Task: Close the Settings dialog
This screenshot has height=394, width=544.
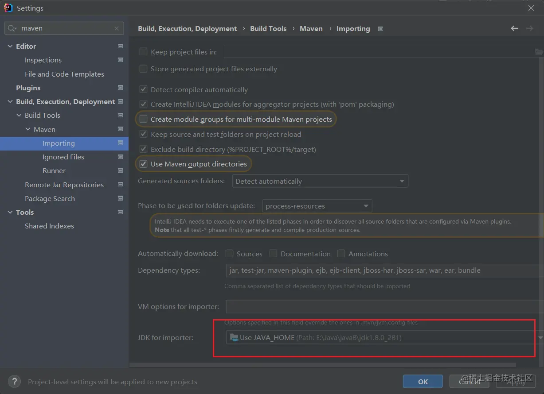Action: (531, 8)
